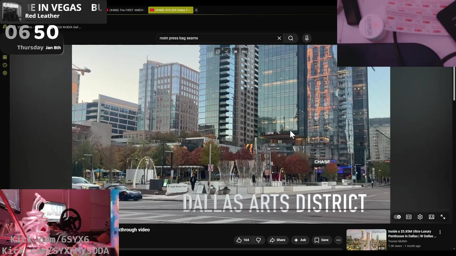The width and height of the screenshot is (456, 256).
Task: Open the Younes Mufleh channel link
Action: (x=398, y=241)
